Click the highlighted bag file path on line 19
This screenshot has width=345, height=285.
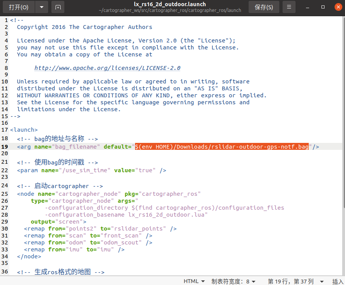(222, 147)
